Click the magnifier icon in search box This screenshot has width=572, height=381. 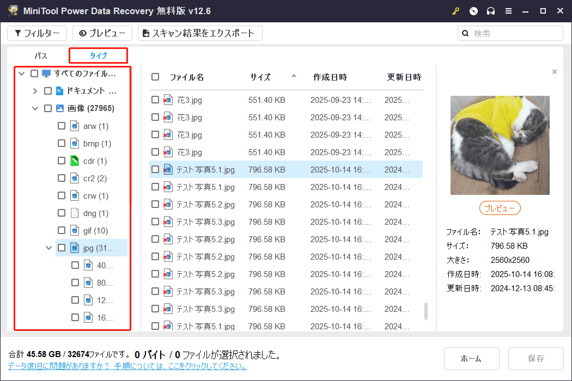[x=465, y=33]
